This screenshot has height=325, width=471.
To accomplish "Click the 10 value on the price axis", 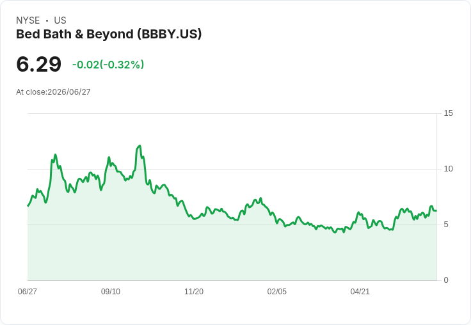I will 448,169.
